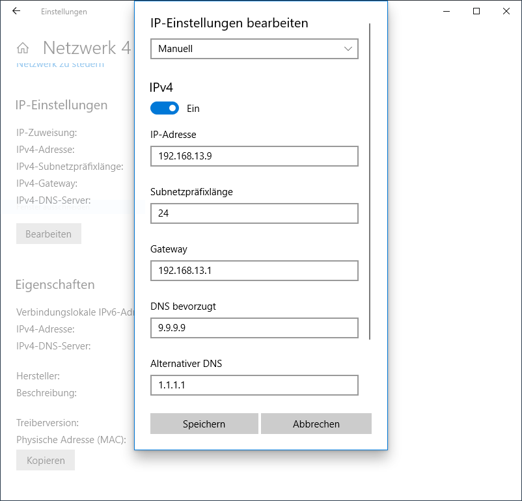Click the Kopieren button under Eigenschaften
Screen dimensions: 522x501
tap(46, 460)
